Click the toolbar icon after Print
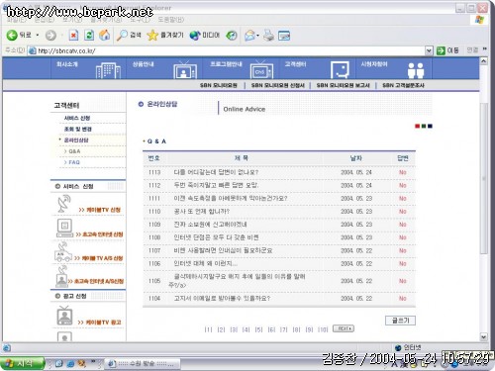495x371 pixels. click(x=284, y=36)
